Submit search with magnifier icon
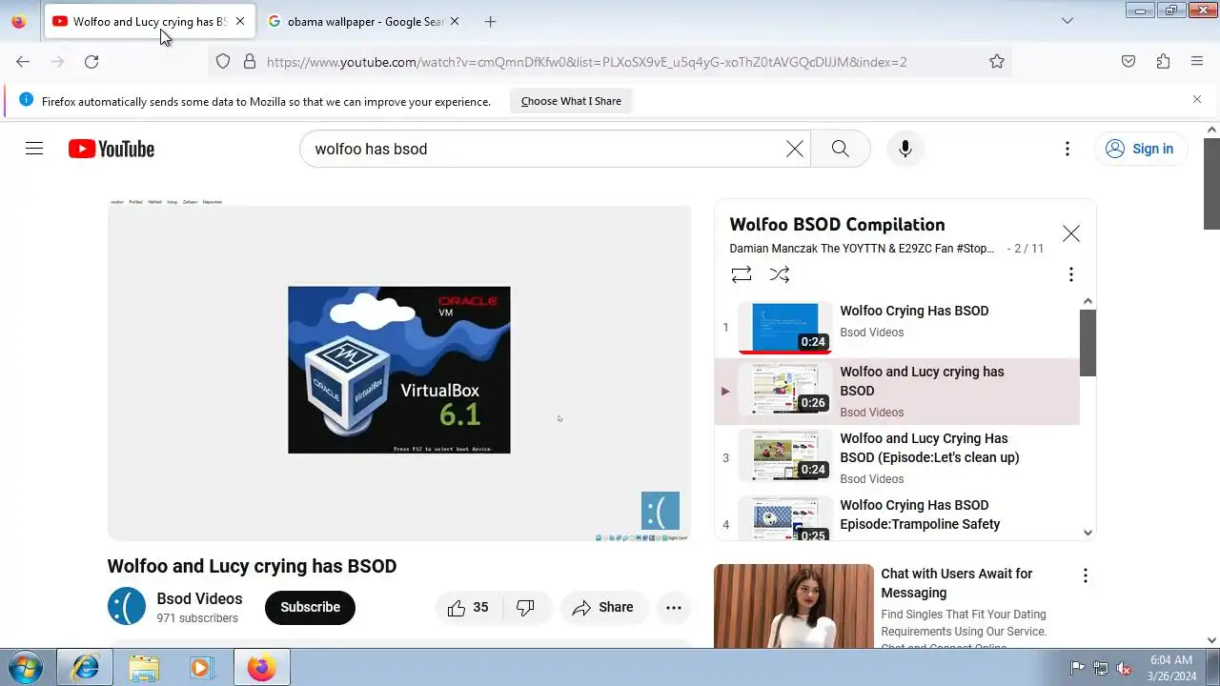Image resolution: width=1220 pixels, height=686 pixels. point(840,149)
